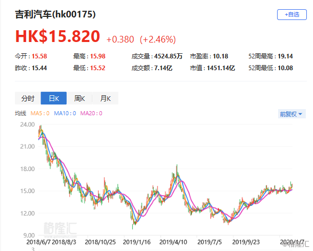Click the 9.00 price axis label
The image size is (313, 251).
(x=29, y=236)
